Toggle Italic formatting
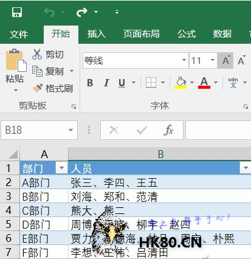The width and height of the screenshot is (251, 259). (106, 83)
